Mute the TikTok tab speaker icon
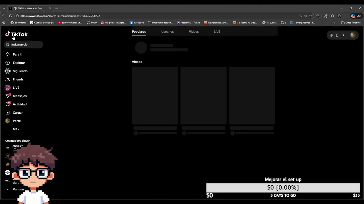Screen dimensions: 364x204 coord(15,8)
